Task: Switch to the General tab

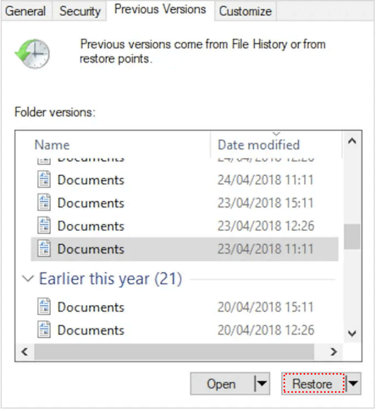Action: tap(25, 11)
